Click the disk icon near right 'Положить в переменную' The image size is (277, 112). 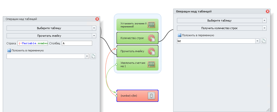coord(180,35)
